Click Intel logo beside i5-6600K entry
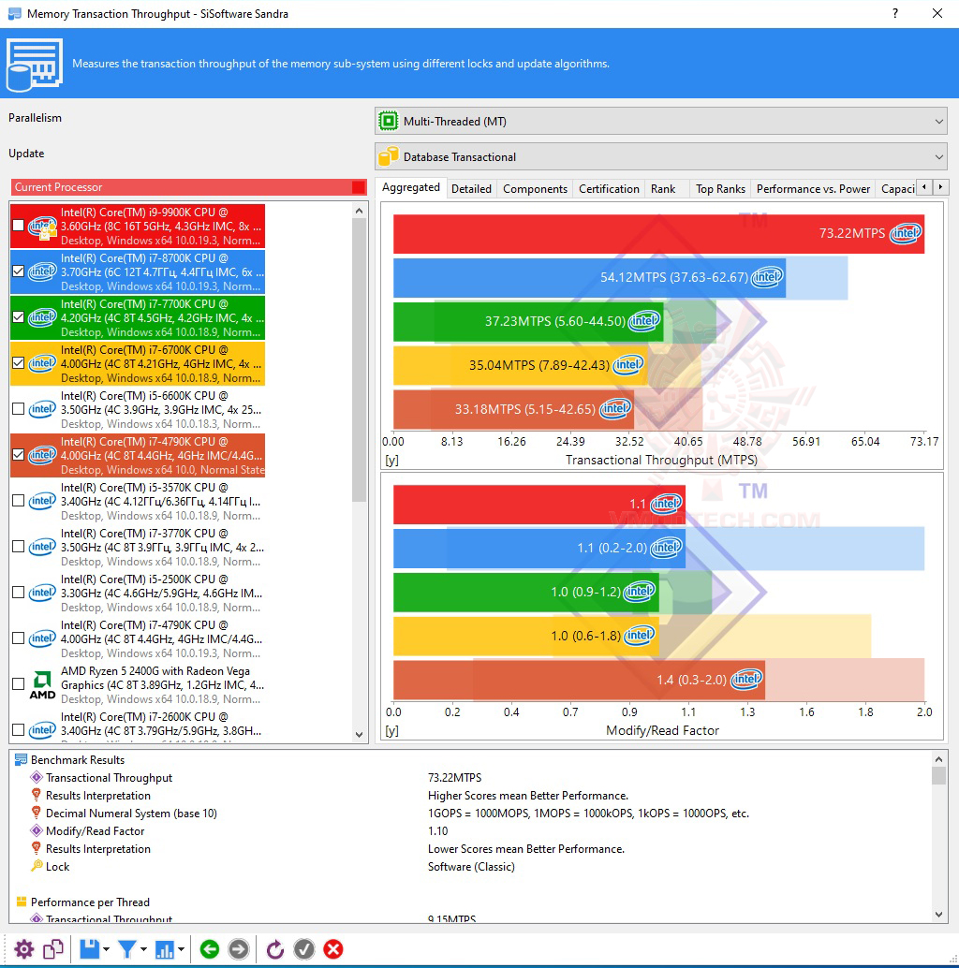The image size is (959, 968). point(42,409)
